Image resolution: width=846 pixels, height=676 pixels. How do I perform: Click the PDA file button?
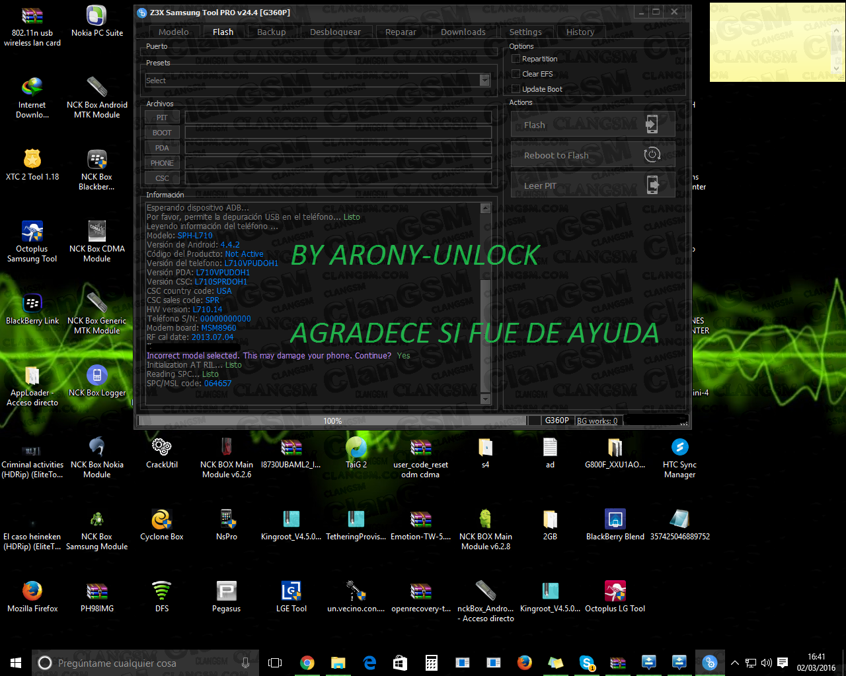click(162, 148)
